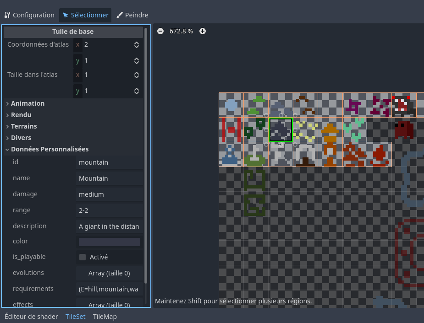The image size is (424, 323).
Task: Open the evolutions Array (taille 0) button
Action: click(x=109, y=273)
